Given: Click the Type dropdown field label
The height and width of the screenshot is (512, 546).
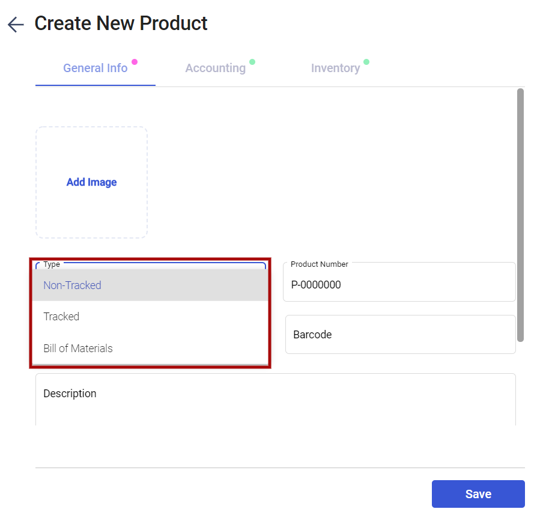Looking at the screenshot, I should pos(52,264).
